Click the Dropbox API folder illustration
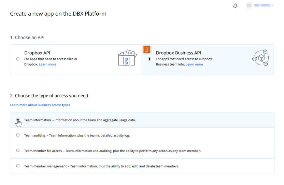This screenshot has height=185, width=284. tap(127, 58)
